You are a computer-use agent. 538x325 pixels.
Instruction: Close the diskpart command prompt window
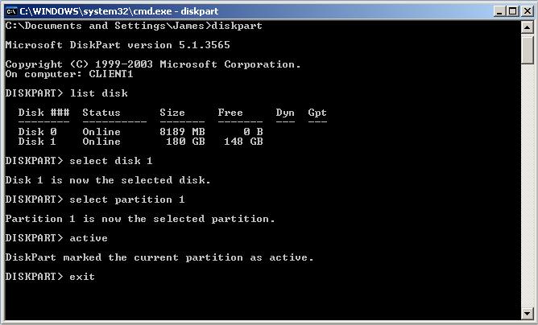coord(526,10)
